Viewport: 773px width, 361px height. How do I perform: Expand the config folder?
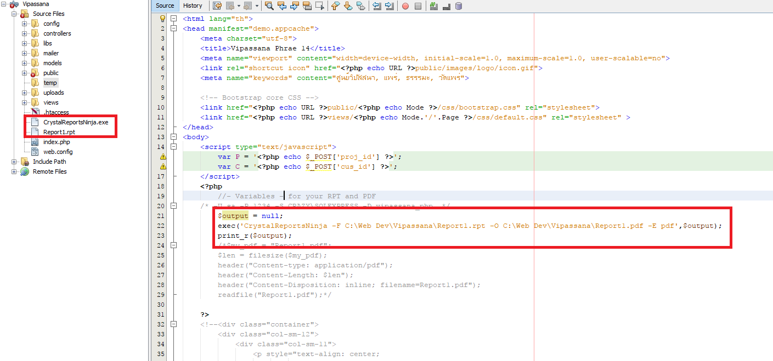click(x=24, y=24)
